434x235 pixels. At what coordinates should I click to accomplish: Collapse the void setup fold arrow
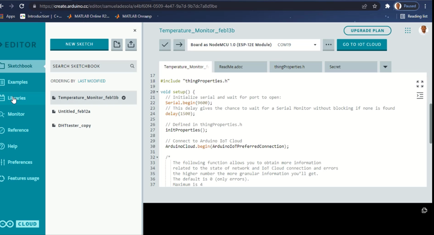pyautogui.click(x=158, y=92)
